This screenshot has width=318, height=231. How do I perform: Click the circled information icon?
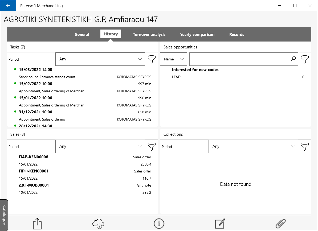tap(159, 224)
